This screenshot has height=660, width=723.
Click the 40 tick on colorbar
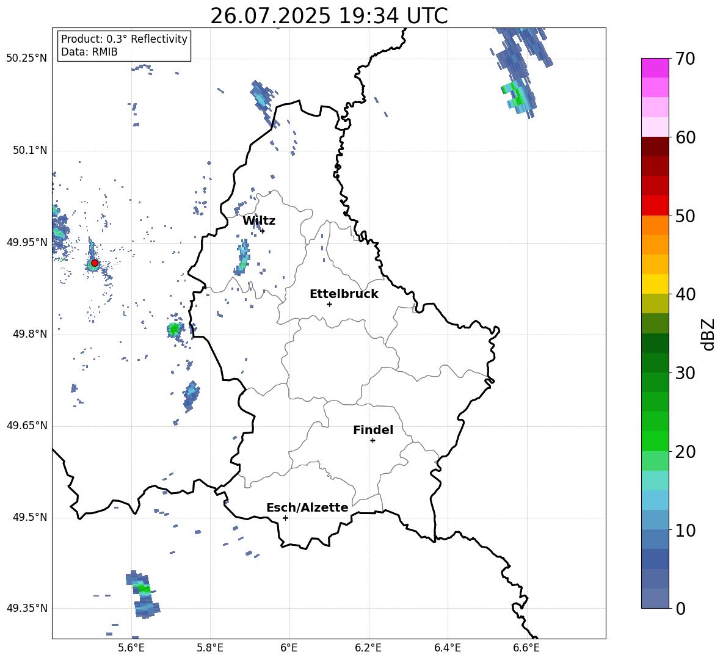[x=685, y=294]
